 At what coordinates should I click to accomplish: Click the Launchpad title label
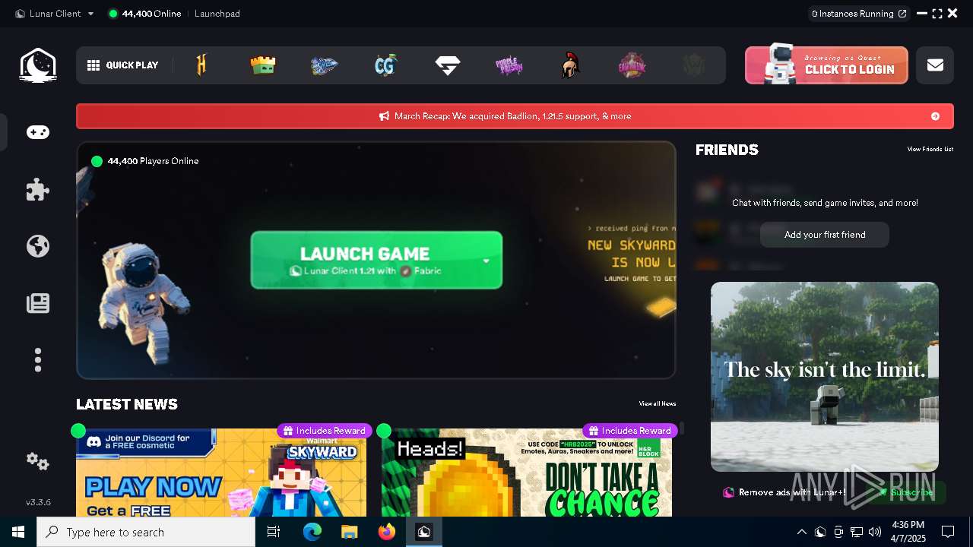217,13
